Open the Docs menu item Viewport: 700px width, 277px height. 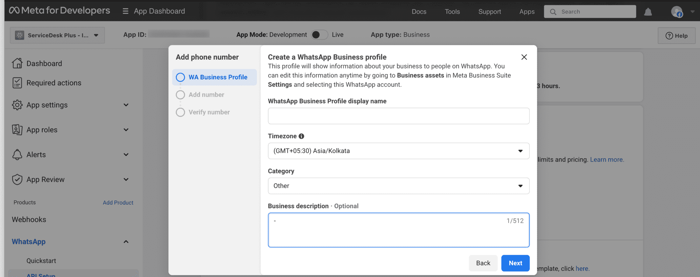tap(419, 12)
